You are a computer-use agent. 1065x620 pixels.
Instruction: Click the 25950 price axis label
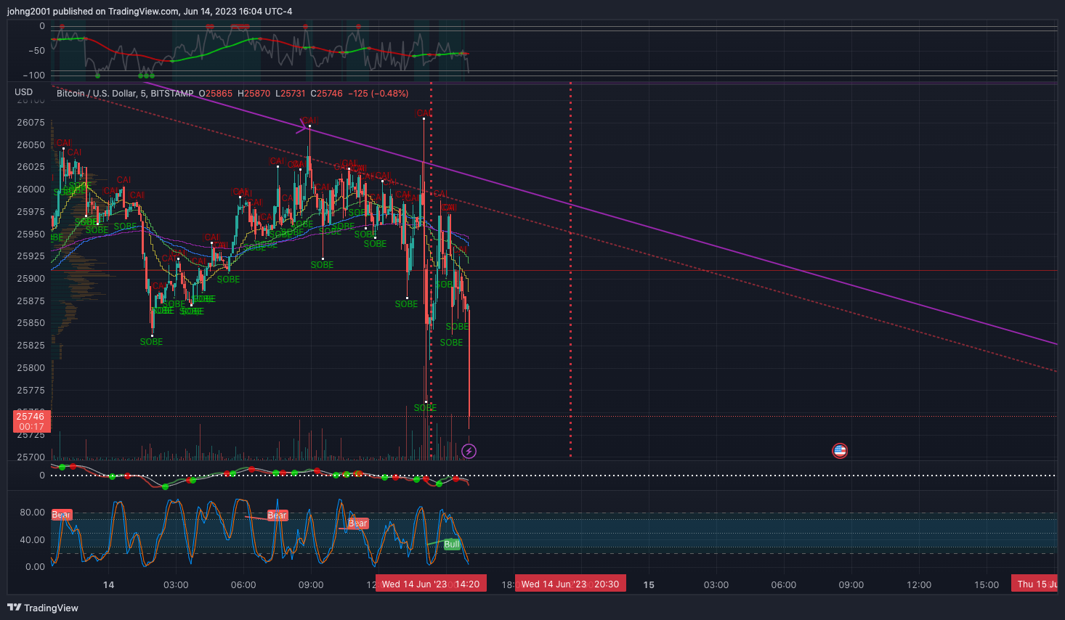(31, 234)
